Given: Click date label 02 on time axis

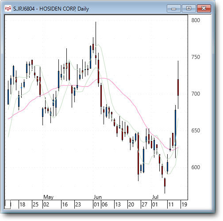Looking at the screenshot, I should [46, 205].
